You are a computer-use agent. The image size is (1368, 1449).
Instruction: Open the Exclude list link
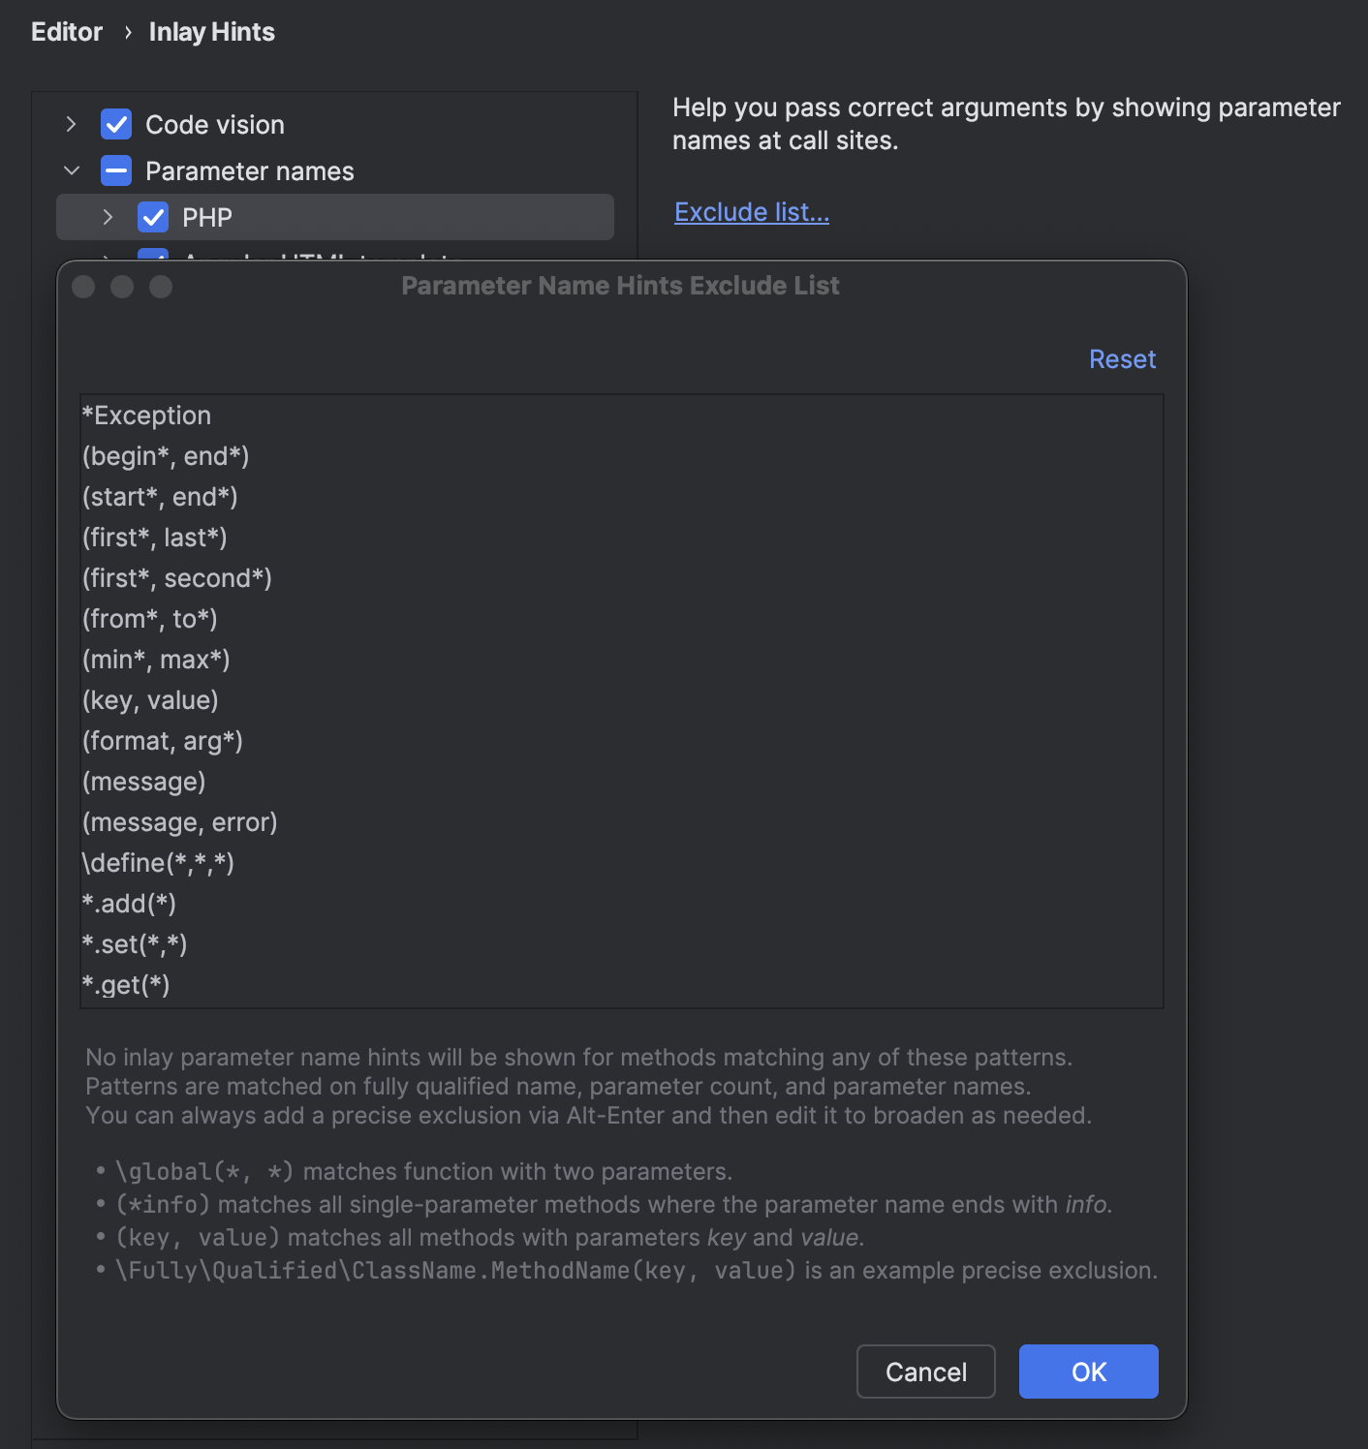(751, 211)
